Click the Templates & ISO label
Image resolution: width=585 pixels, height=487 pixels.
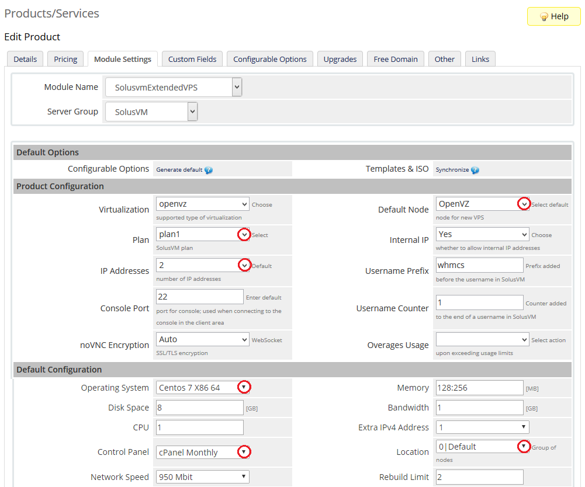[x=397, y=169]
